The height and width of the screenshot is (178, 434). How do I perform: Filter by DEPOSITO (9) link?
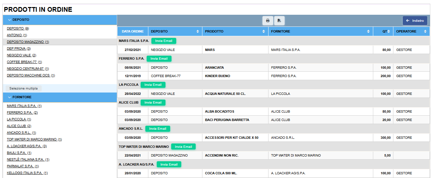pyautogui.click(x=18, y=28)
